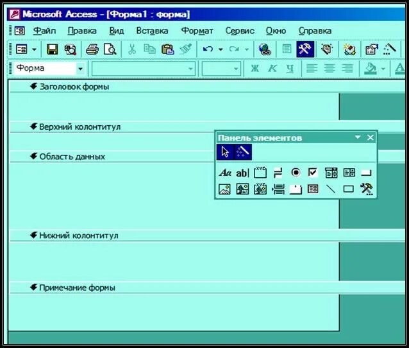Image resolution: width=409 pixels, height=348 pixels.
Task: Select the Subform tool in toolbox
Action: (313, 189)
